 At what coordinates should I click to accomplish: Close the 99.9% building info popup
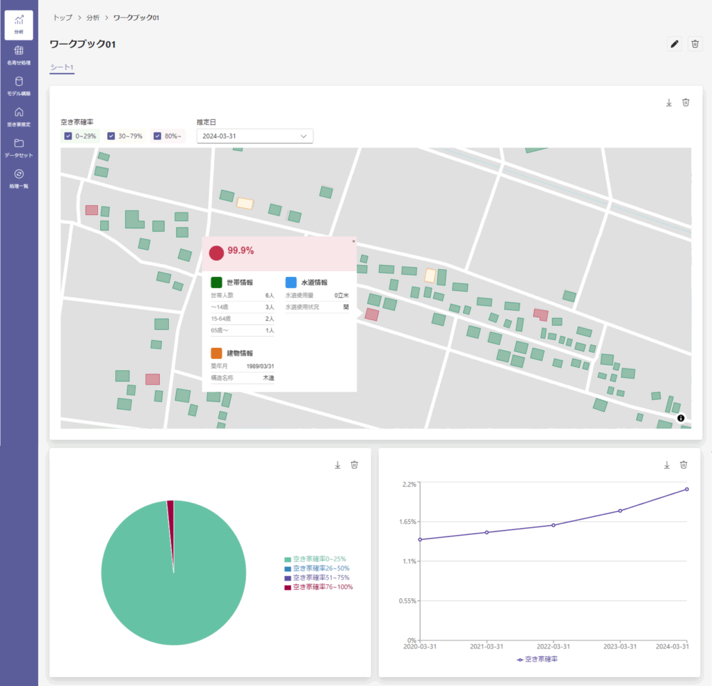354,241
